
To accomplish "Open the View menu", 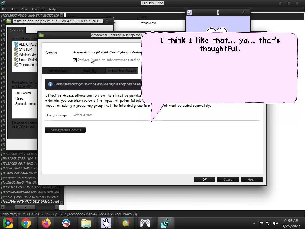I will [24, 9].
